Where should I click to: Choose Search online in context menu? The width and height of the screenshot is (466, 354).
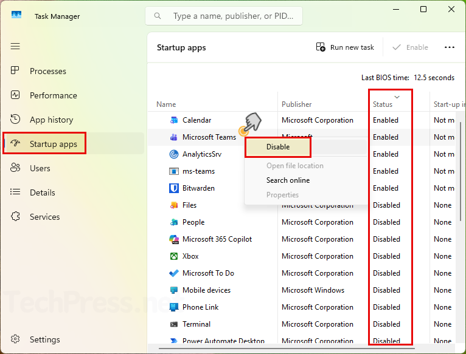pos(288,180)
